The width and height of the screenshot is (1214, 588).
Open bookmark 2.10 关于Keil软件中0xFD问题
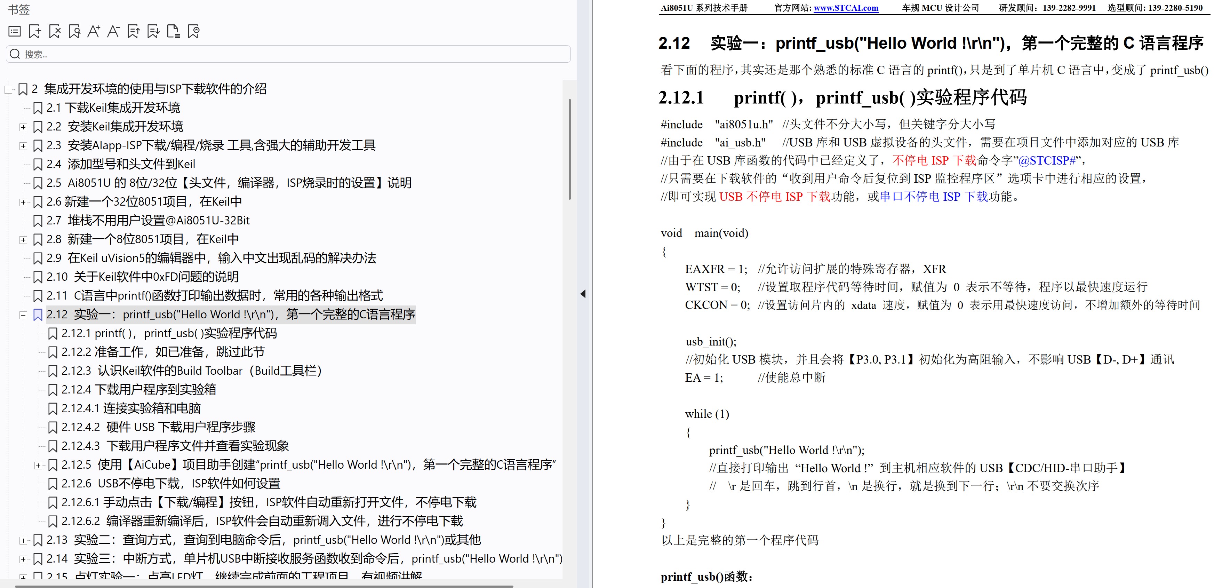tap(142, 277)
